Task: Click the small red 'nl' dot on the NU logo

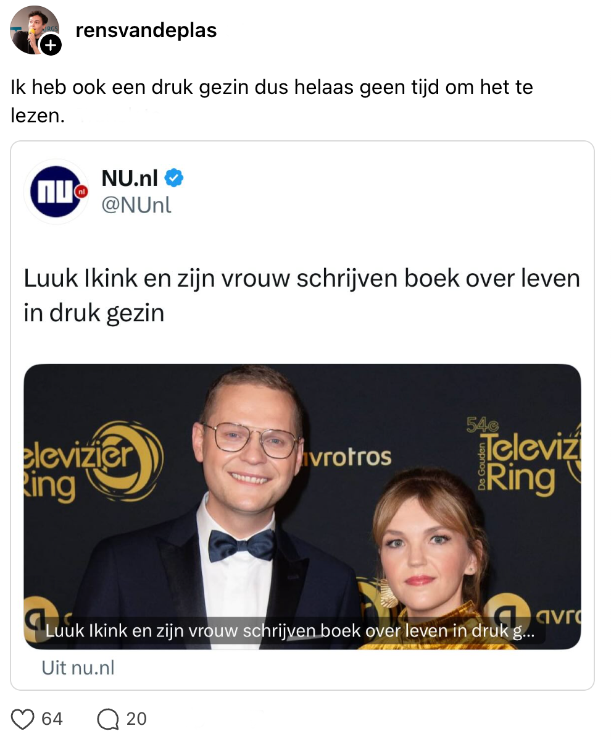Action: [x=82, y=192]
